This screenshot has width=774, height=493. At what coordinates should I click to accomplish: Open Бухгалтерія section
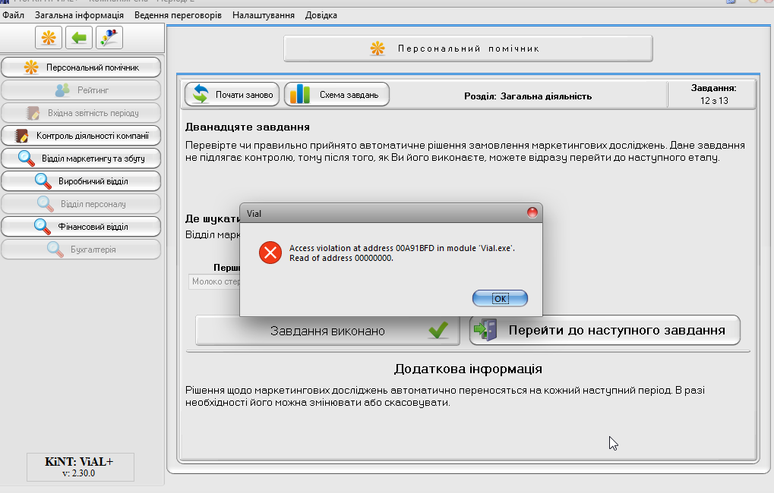[81, 249]
